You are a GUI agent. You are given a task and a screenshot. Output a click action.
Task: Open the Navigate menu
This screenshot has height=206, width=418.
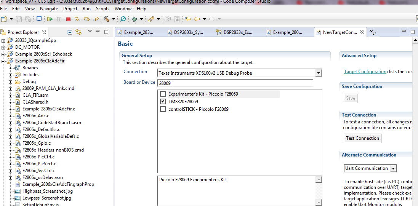coord(49,8)
